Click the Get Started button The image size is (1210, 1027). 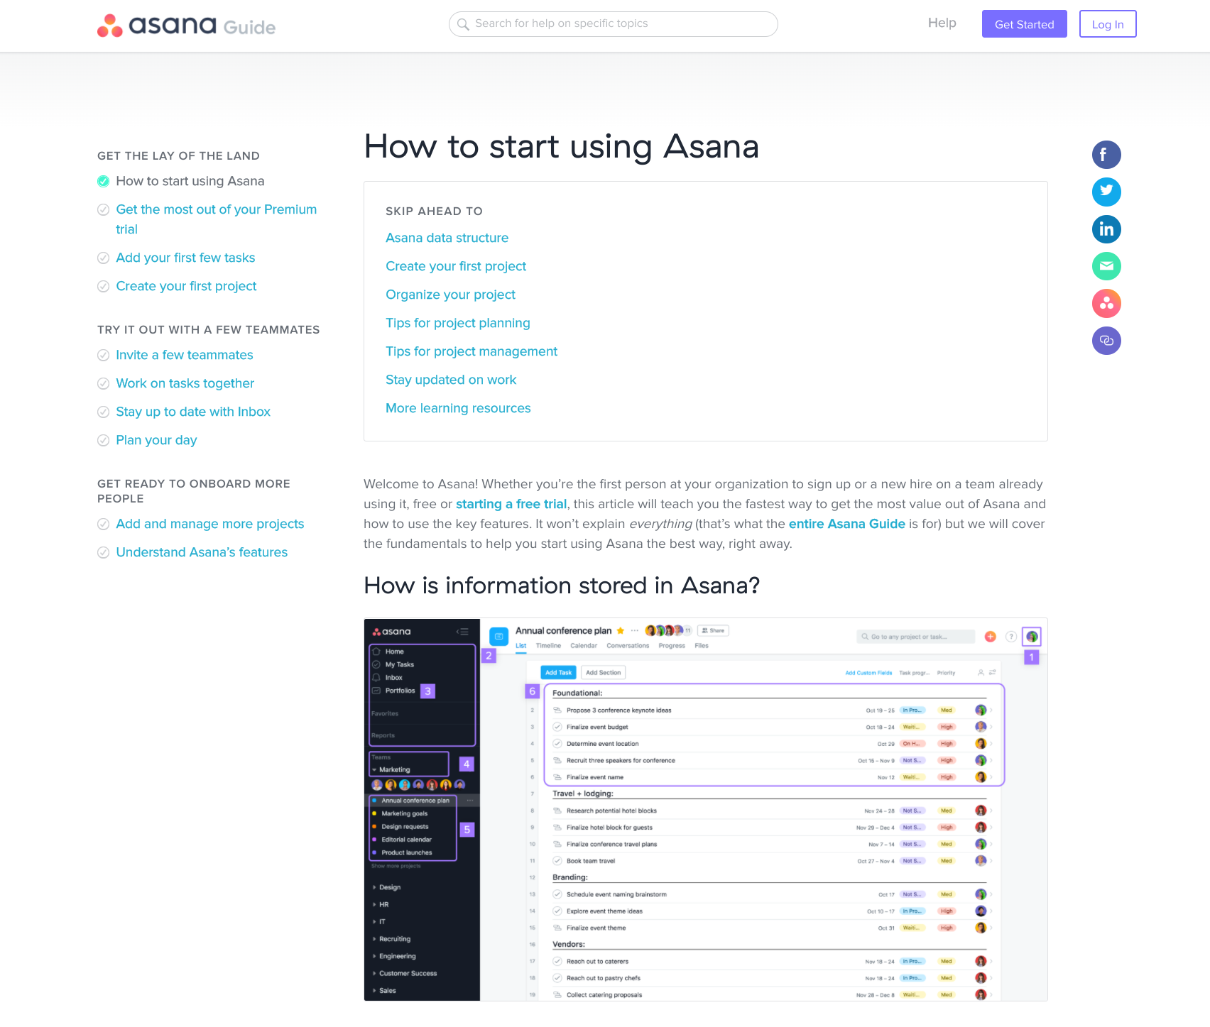point(1024,24)
